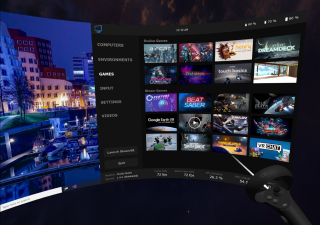Launch the Echo VR game tile
The width and height of the screenshot is (320, 225).
pos(196,52)
